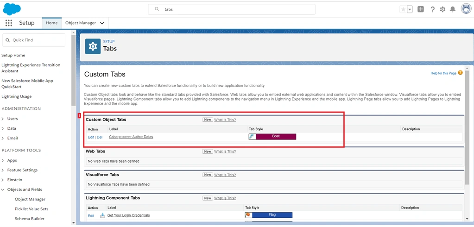The height and width of the screenshot is (227, 474).
Task: Open Lightning Usage in sidebar
Action: point(16,96)
